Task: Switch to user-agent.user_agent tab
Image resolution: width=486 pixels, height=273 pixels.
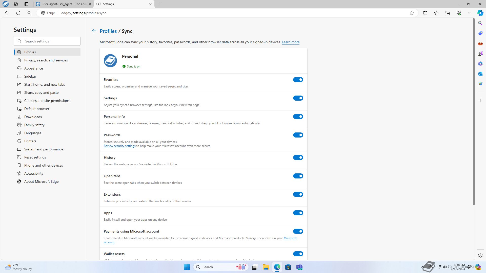Action: [63, 4]
